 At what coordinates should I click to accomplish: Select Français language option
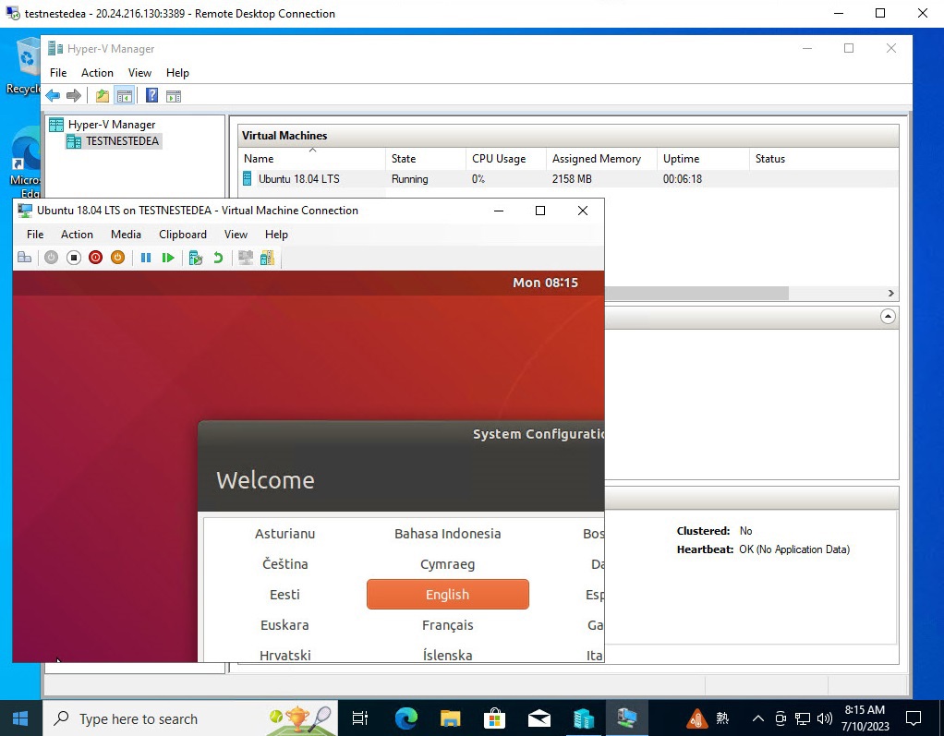(447, 625)
